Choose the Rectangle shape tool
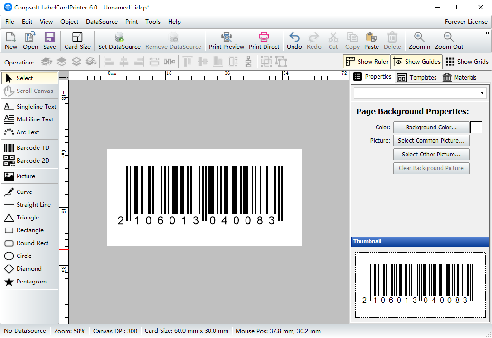The width and height of the screenshot is (492, 338). [30, 230]
